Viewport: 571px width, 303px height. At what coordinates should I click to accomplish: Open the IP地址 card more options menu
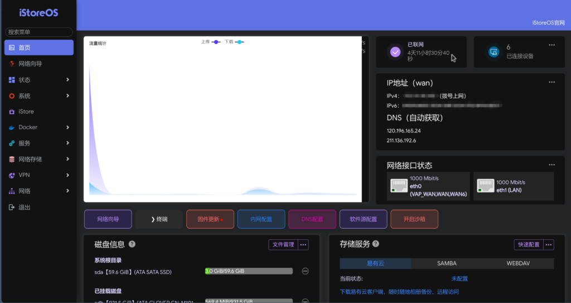point(551,83)
